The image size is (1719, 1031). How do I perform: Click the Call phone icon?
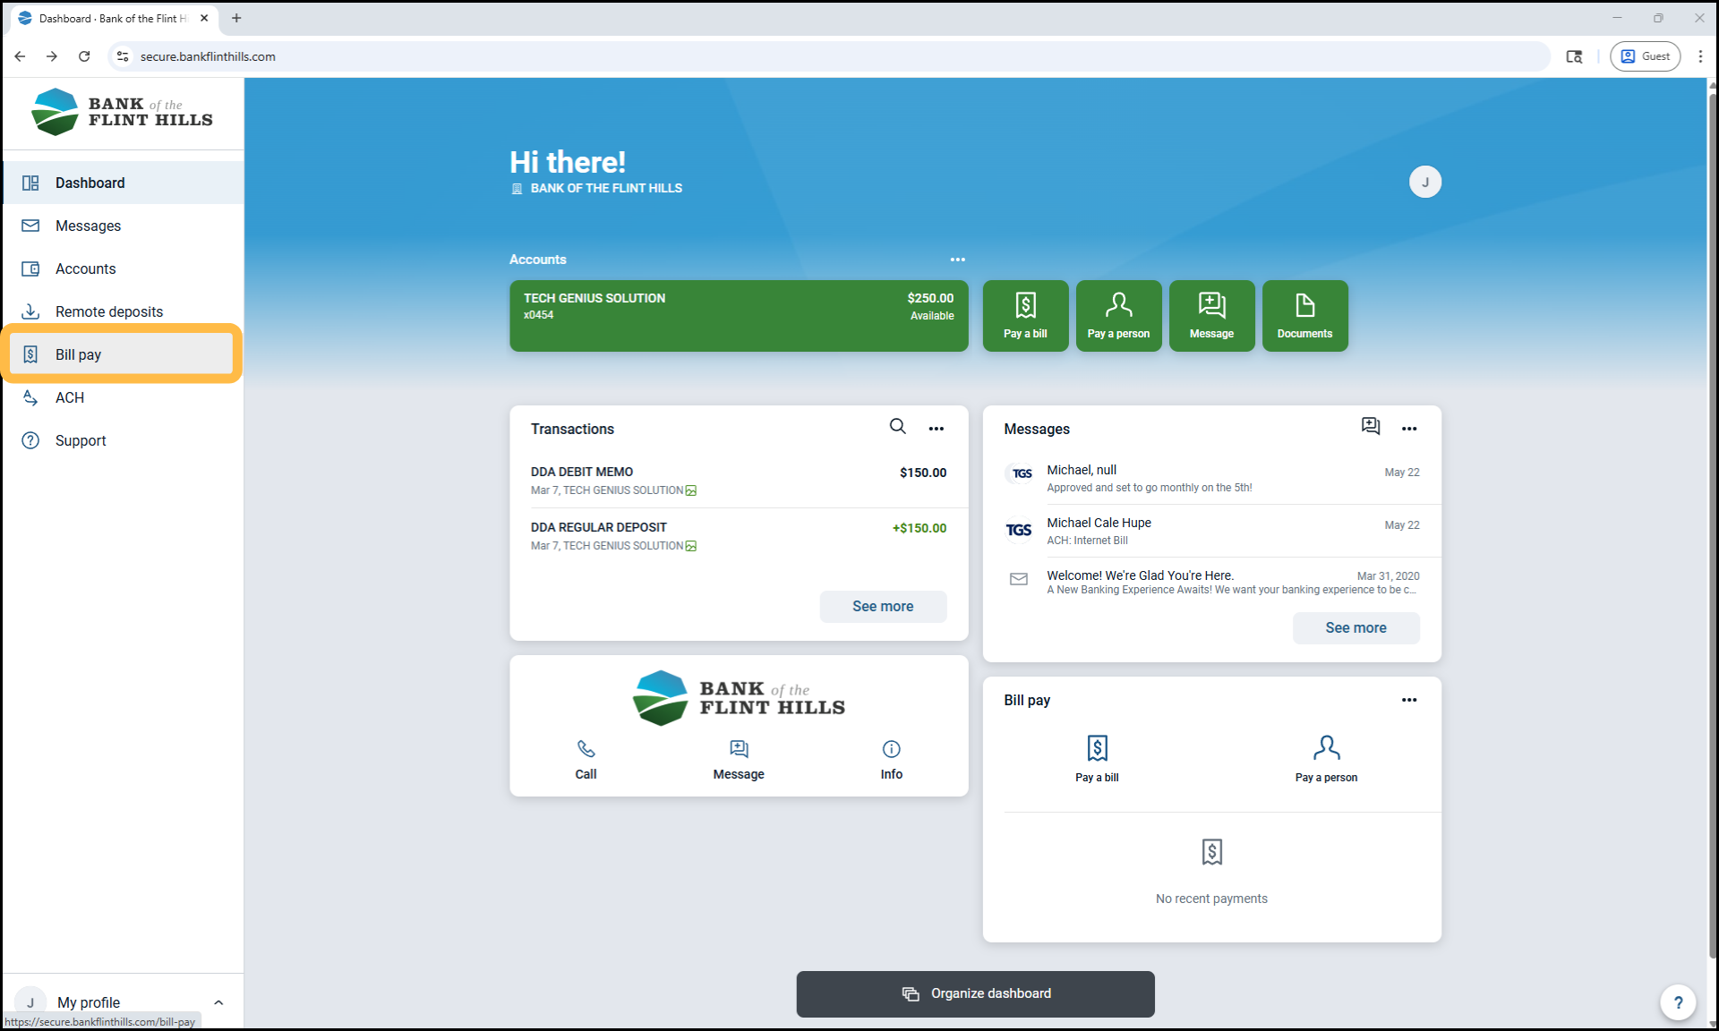pos(586,749)
